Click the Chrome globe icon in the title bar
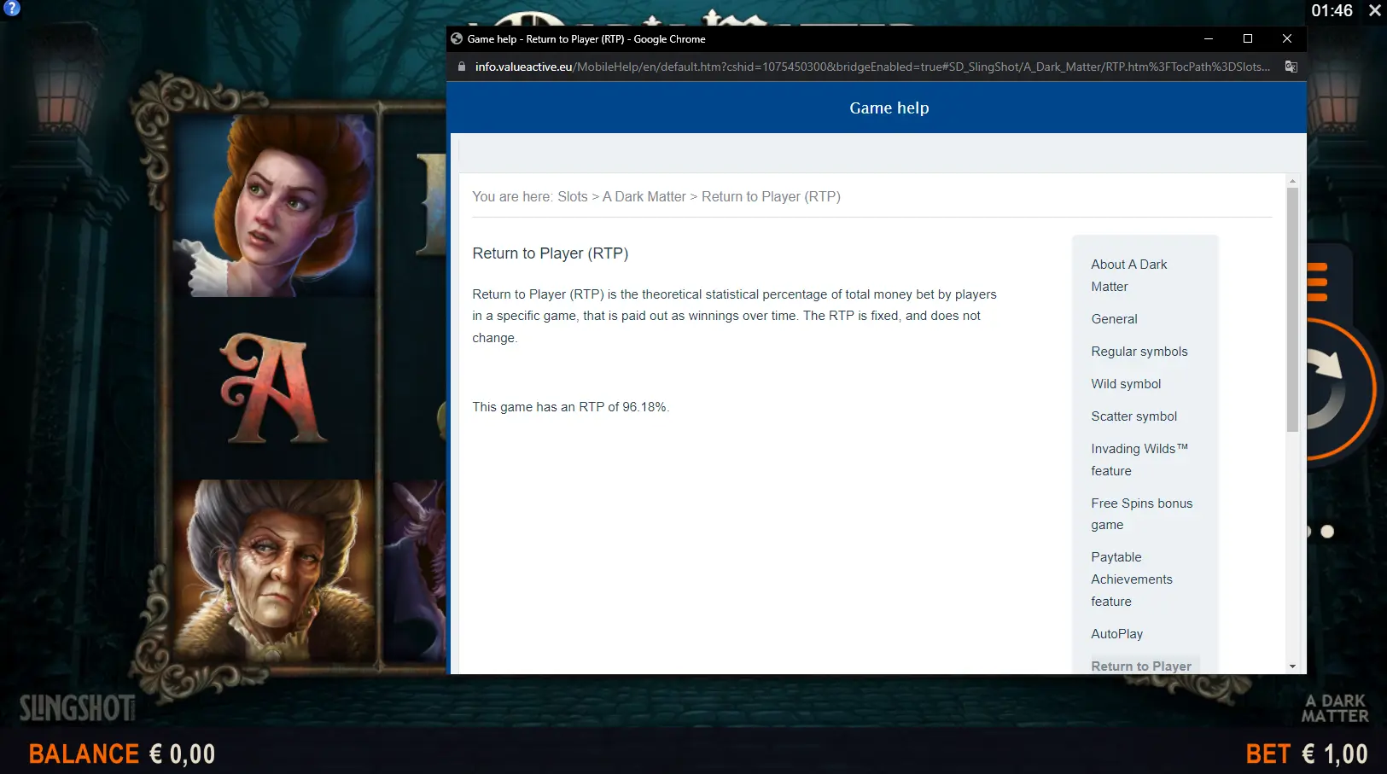The width and height of the screenshot is (1387, 774). click(457, 38)
